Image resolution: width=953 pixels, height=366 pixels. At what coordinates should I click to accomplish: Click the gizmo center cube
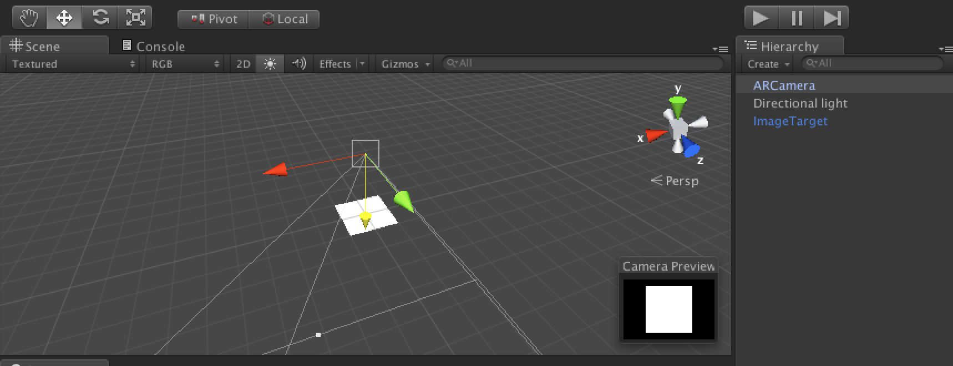(x=679, y=129)
